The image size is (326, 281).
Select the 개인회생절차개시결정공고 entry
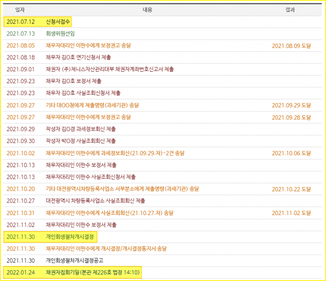(74, 261)
